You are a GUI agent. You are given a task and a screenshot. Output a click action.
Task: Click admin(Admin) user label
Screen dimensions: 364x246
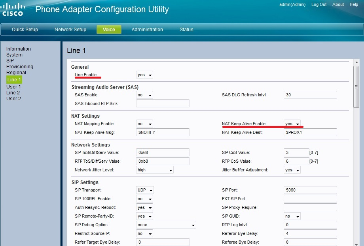coord(292,4)
